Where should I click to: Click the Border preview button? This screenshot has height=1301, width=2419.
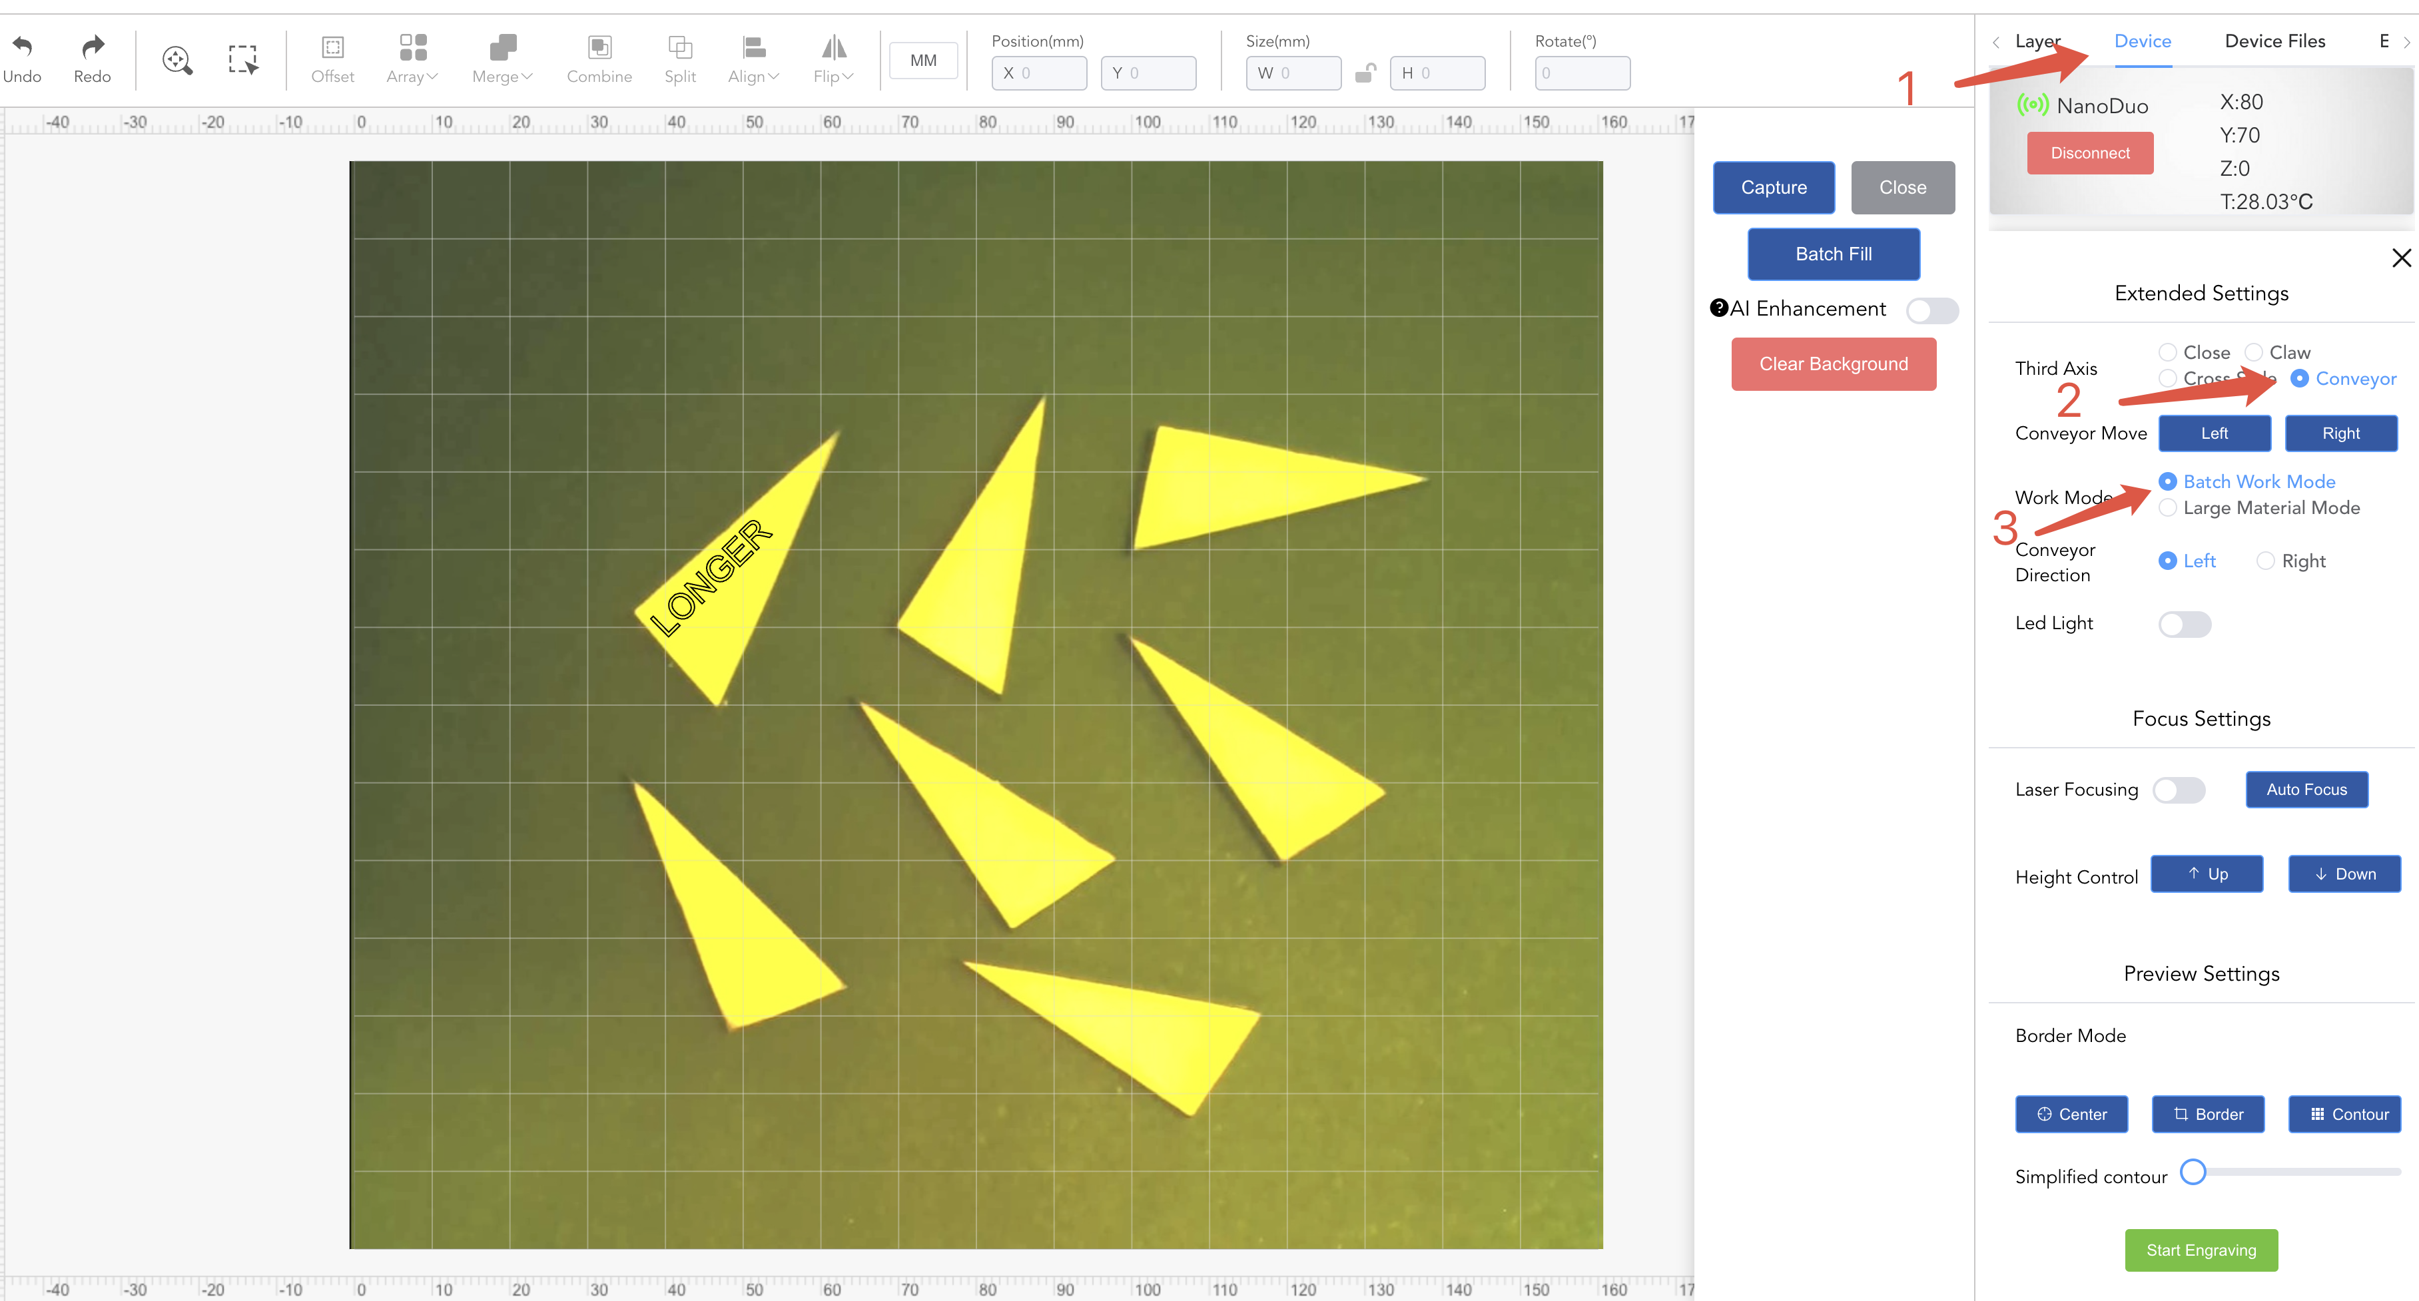coord(2208,1114)
